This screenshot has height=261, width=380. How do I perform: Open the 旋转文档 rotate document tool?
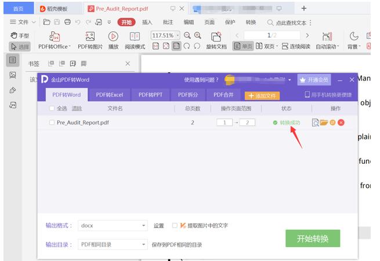point(216,41)
